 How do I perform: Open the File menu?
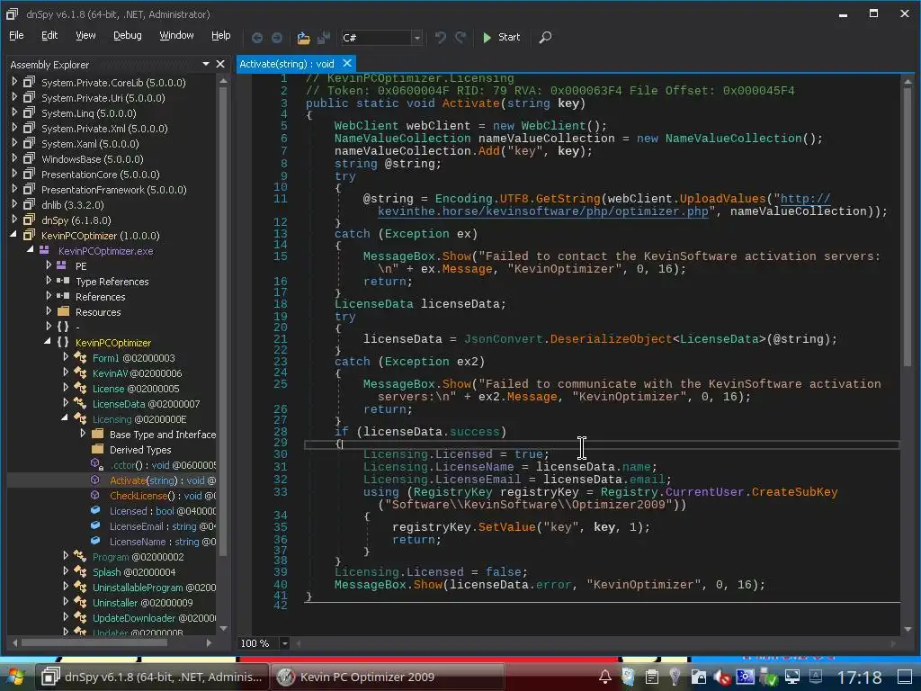[16, 35]
